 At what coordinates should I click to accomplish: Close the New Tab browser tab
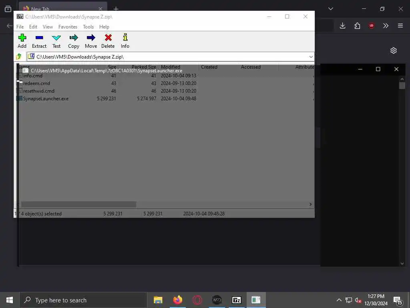click(x=100, y=9)
